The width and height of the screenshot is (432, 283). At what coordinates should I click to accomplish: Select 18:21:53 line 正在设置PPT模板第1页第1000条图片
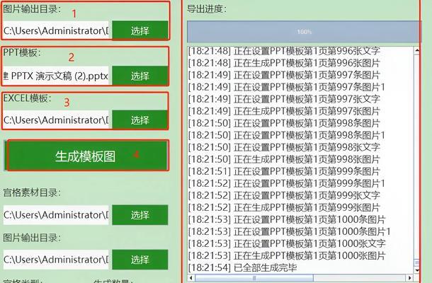(287, 219)
